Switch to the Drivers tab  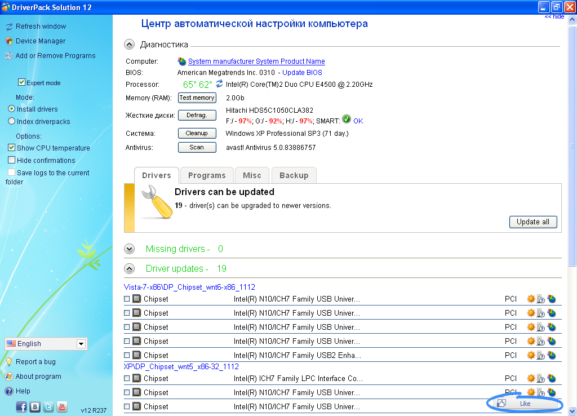[157, 175]
